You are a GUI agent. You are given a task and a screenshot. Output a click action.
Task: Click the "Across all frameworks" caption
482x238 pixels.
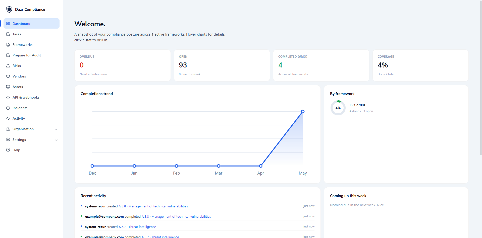(293, 74)
